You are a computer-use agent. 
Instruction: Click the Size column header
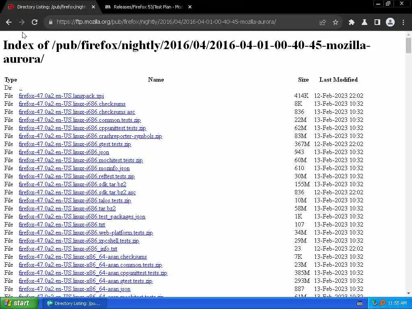click(303, 80)
